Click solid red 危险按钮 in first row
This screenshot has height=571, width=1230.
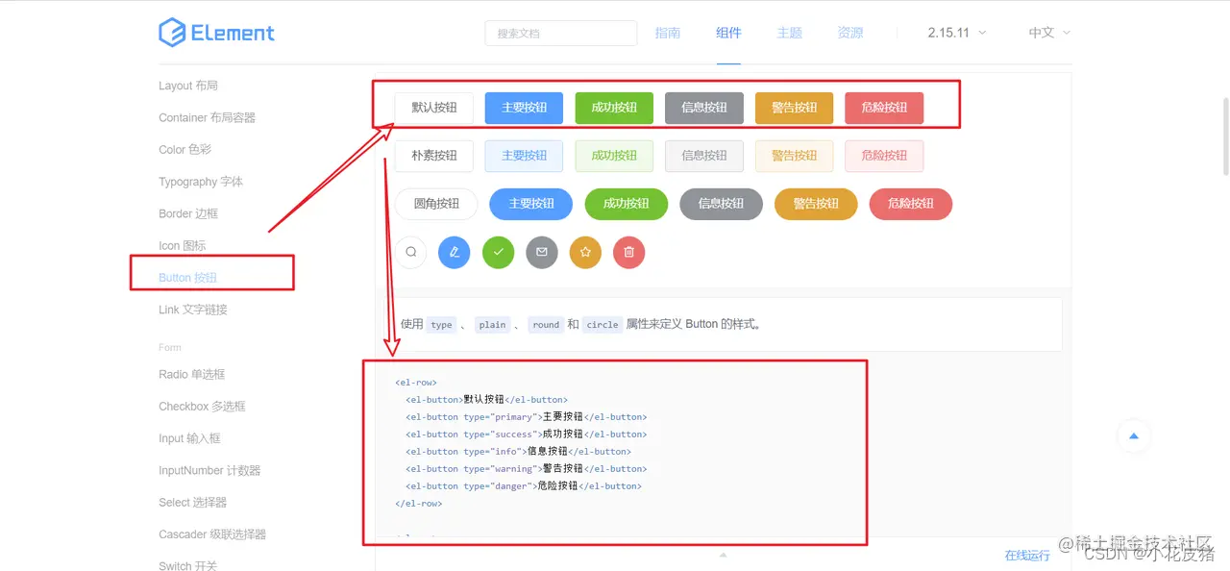884,108
